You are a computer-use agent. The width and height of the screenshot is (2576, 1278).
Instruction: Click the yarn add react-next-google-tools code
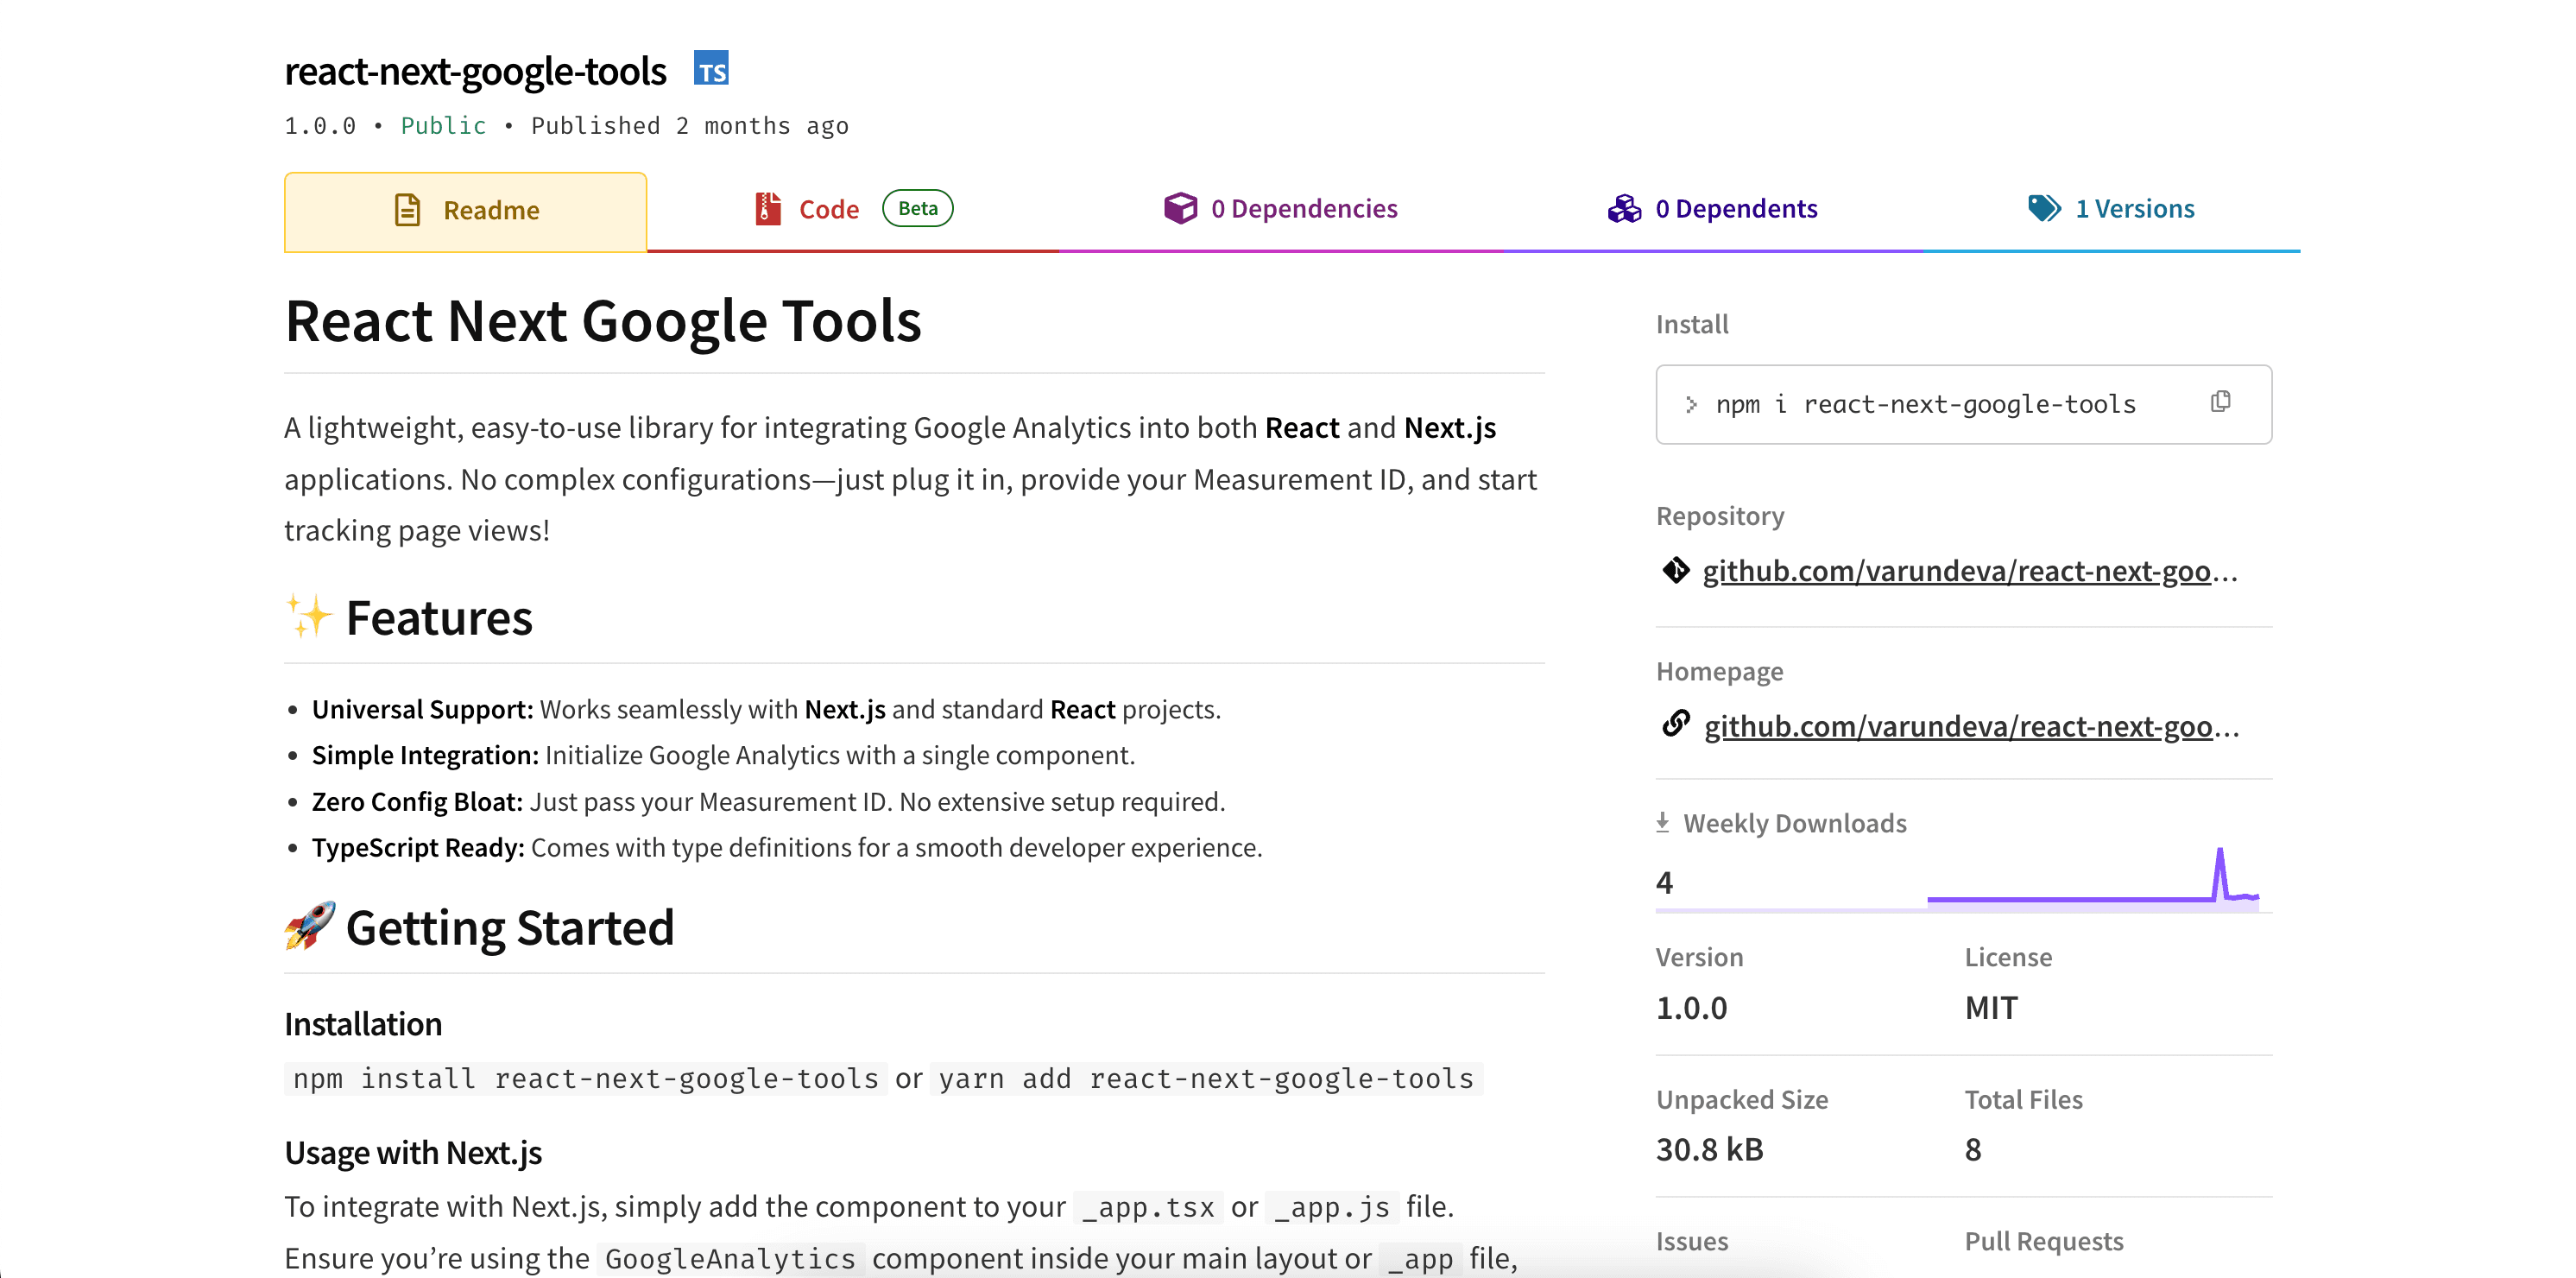click(x=1206, y=1078)
